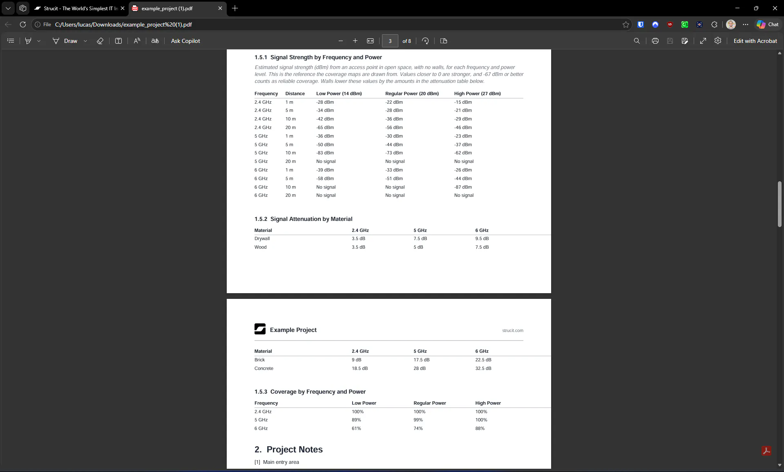
Task: Open uBlock Origin extension
Action: pyautogui.click(x=670, y=24)
